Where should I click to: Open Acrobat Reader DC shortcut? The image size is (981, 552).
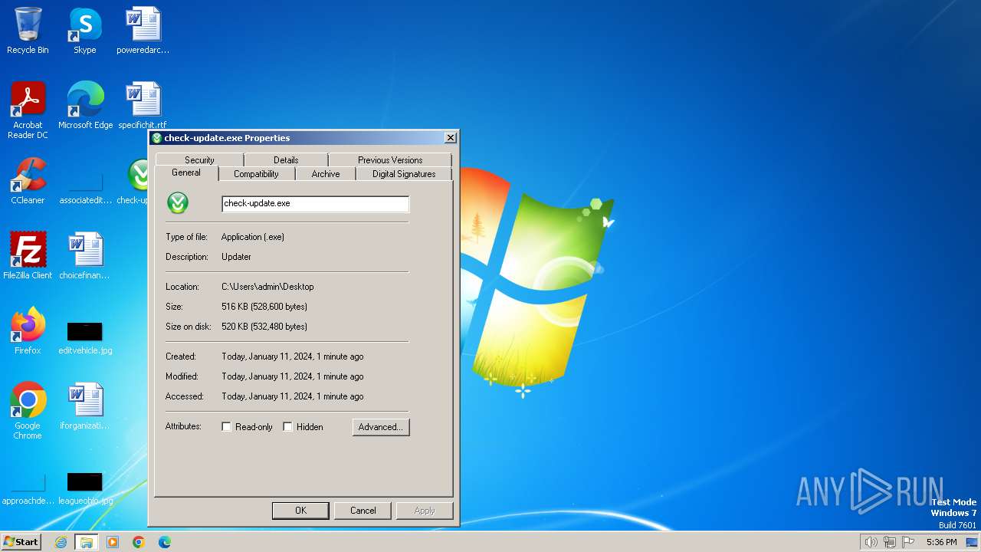(28, 110)
